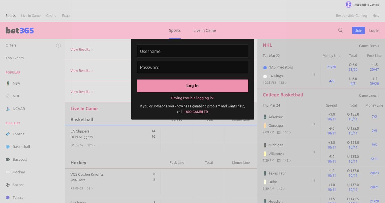The width and height of the screenshot is (385, 203).
Task: Click the Baseball sidebar icon
Action: point(8,159)
